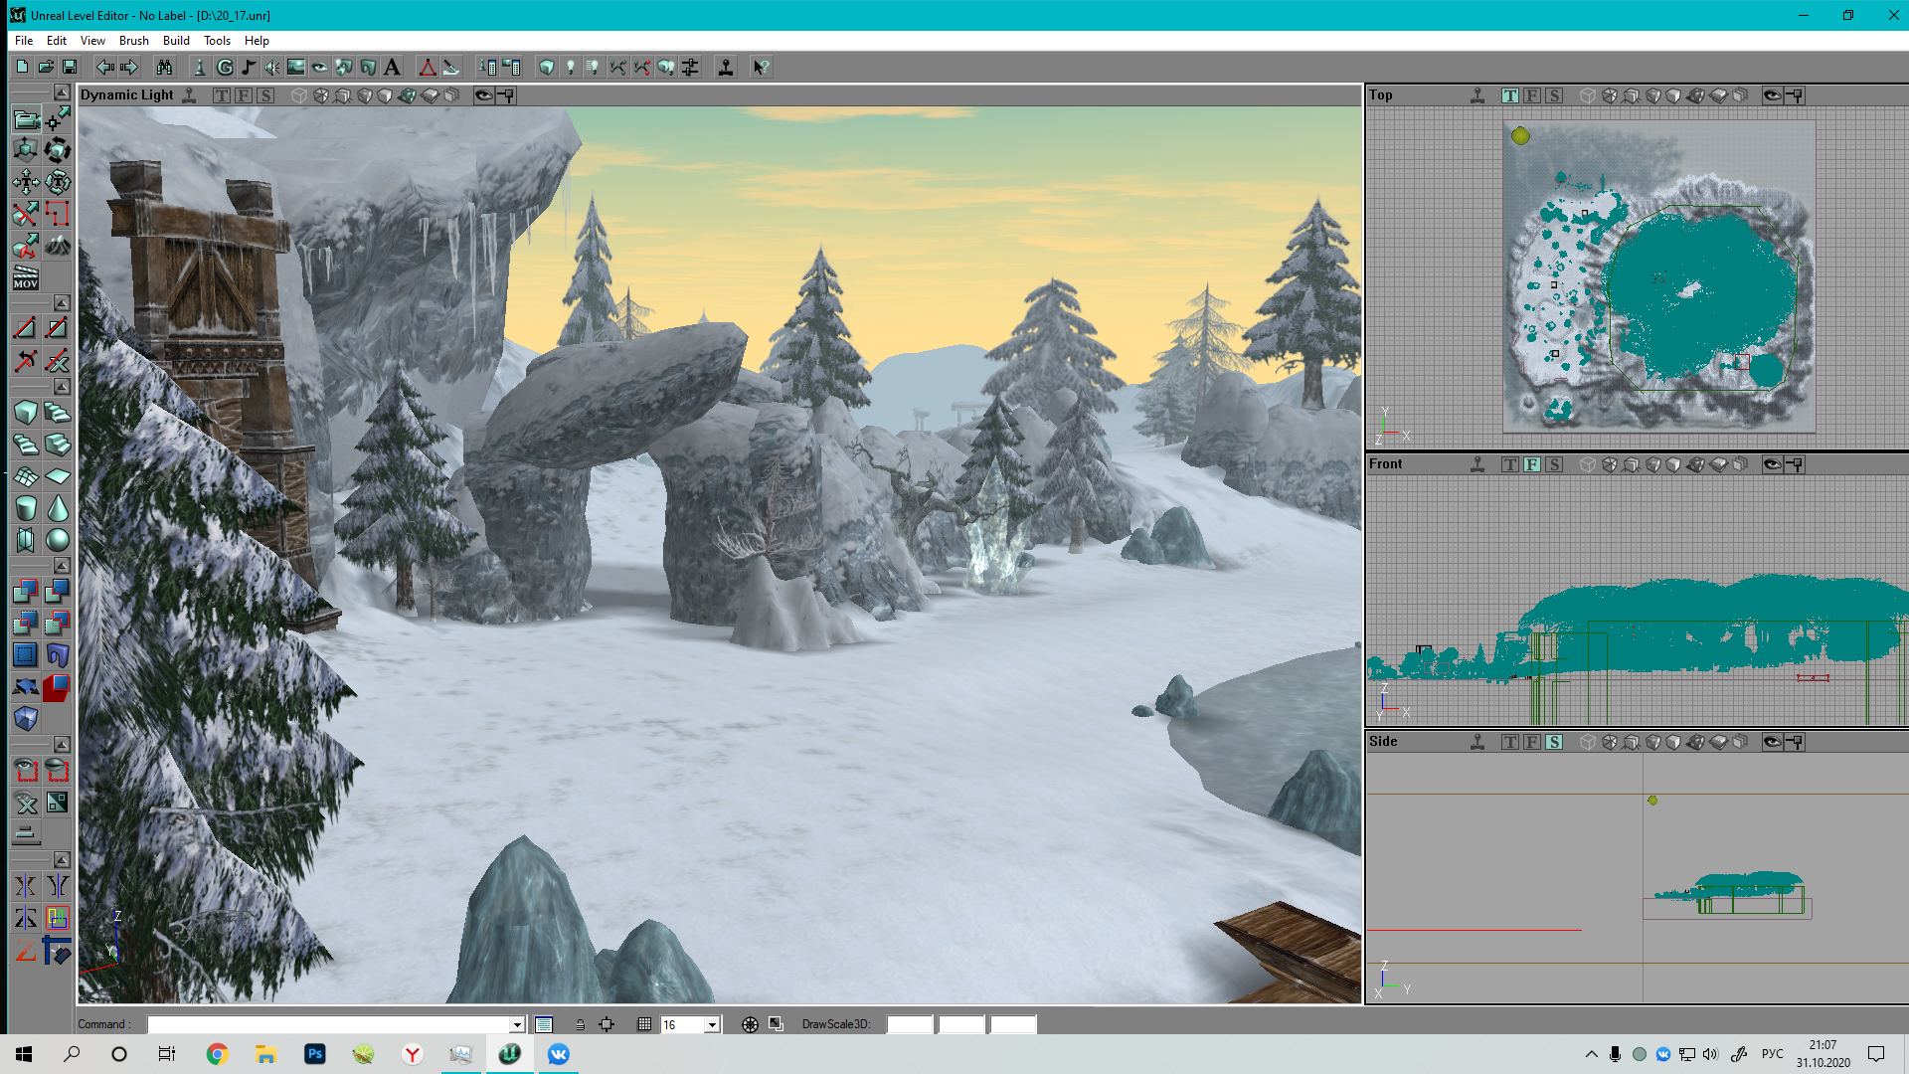Switch Front viewport to Side view S button
The image size is (1909, 1074).
coord(1554,464)
